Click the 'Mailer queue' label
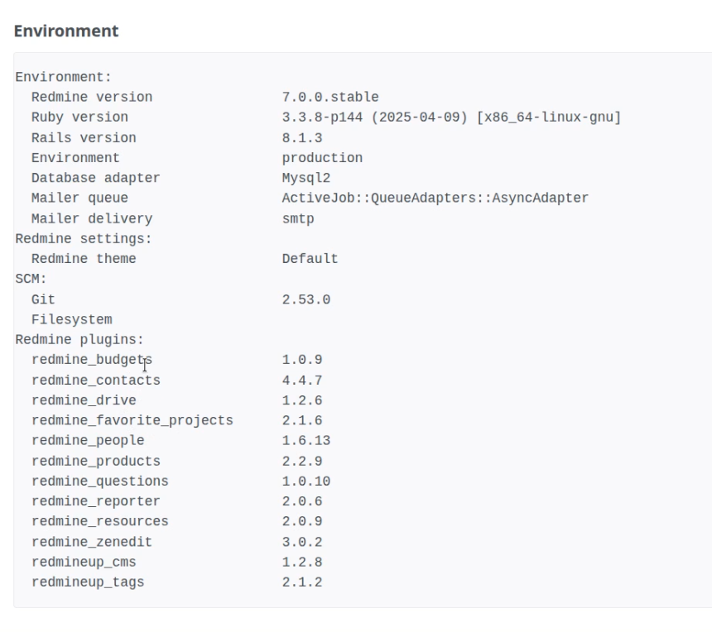The image size is (712, 632). pyautogui.click(x=79, y=198)
